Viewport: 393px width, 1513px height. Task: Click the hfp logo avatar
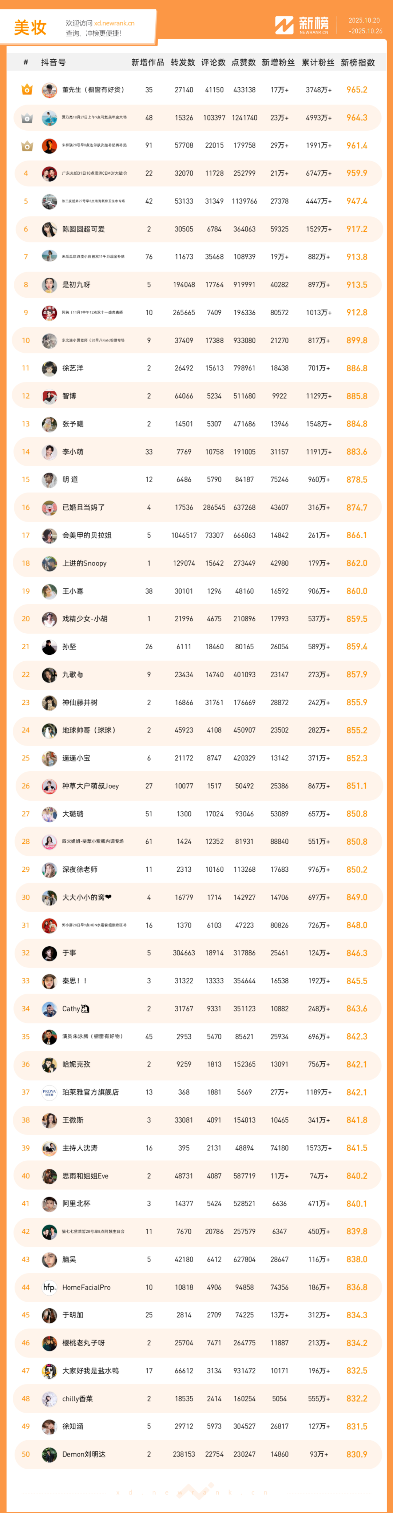coord(49,1287)
